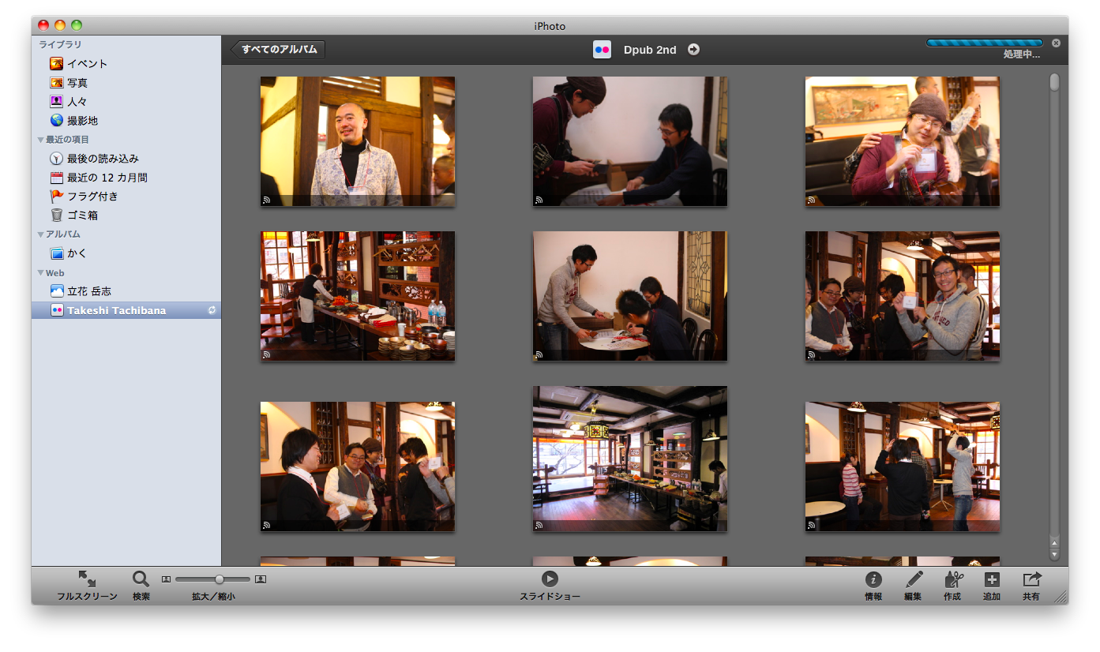Collapse the Web sidebar section
This screenshot has width=1100, height=652.
click(41, 273)
